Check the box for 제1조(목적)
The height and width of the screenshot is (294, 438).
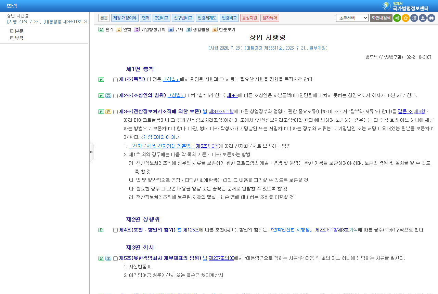(115, 80)
